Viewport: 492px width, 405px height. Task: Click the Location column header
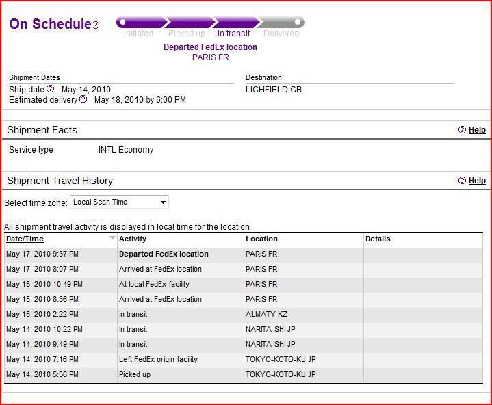[261, 239]
